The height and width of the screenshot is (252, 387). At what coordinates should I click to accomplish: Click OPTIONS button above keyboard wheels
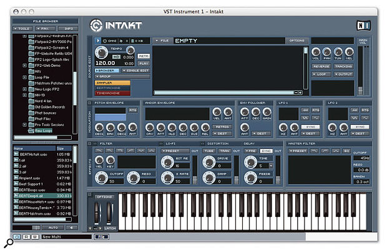point(104,196)
